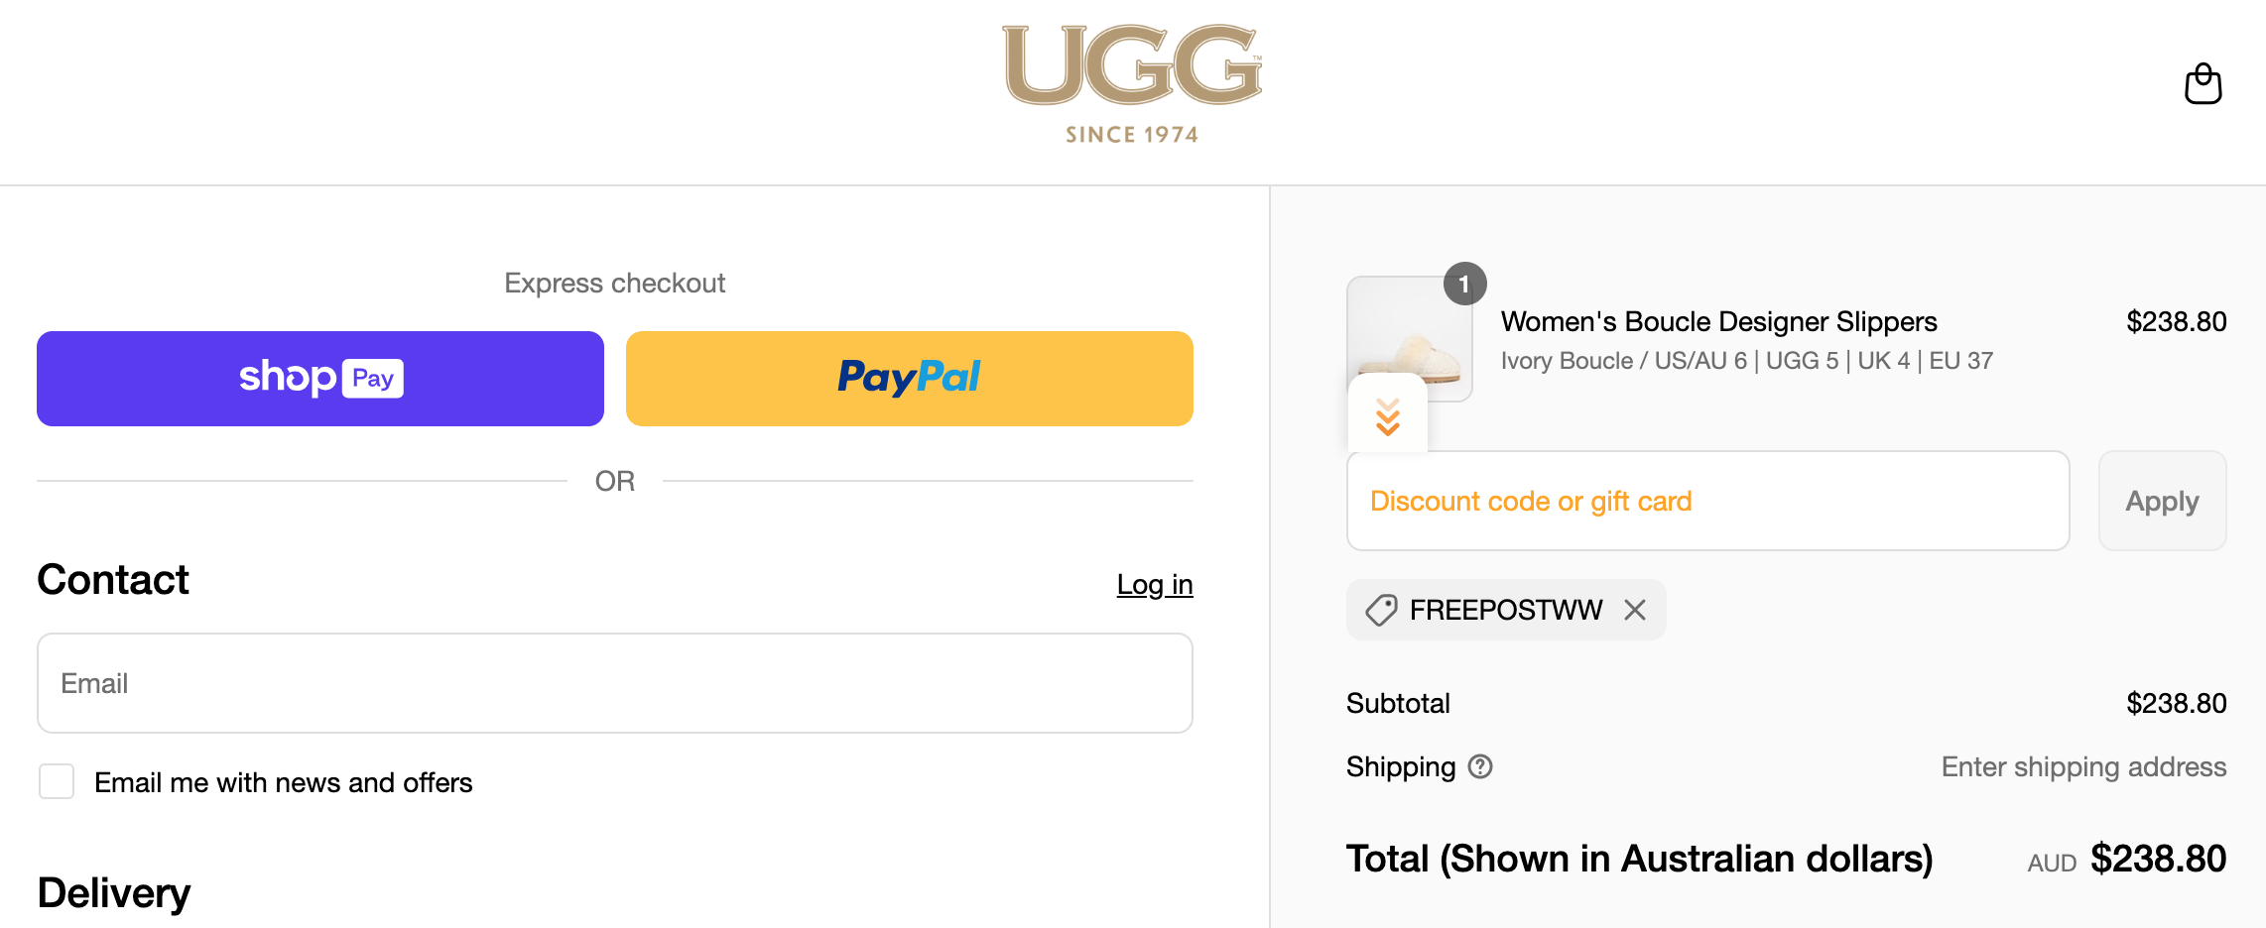Screen dimensions: 2266x928
Task: Open the shopping bag icon
Action: click(x=2203, y=84)
